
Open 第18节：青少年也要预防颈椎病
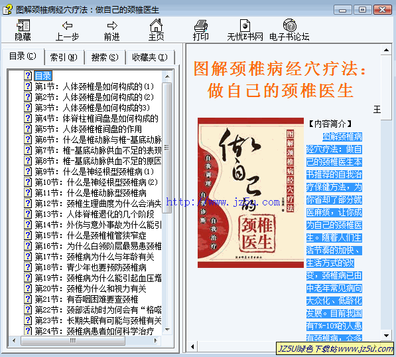(x=90, y=267)
